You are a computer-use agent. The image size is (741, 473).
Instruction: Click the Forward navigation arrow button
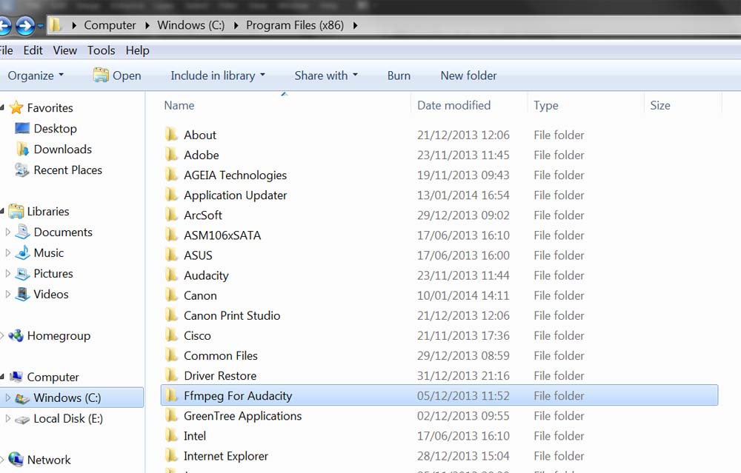pos(25,25)
